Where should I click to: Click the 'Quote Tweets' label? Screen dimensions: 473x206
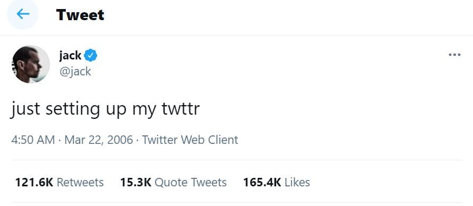191,182
